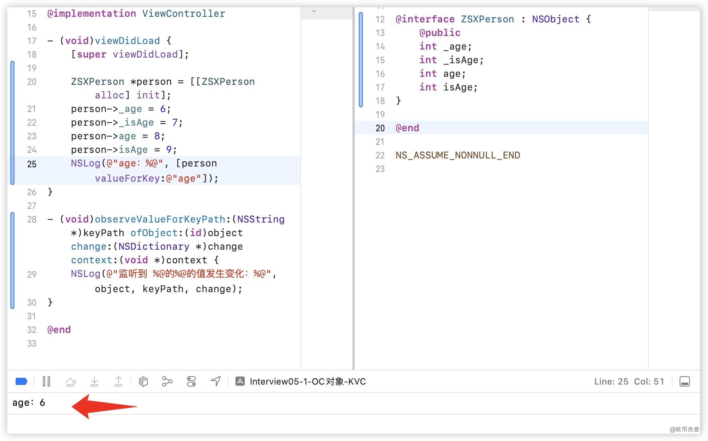Fold the ZSXPerson interface block ribbon
The image size is (708, 441).
[x=361, y=60]
